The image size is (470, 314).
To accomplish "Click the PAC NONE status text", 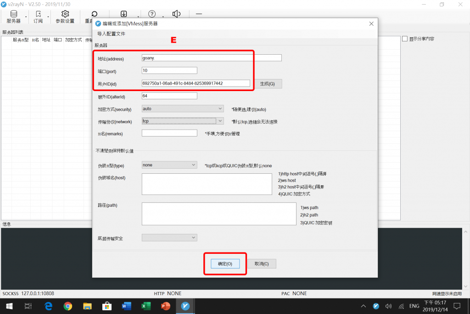I will [x=294, y=293].
